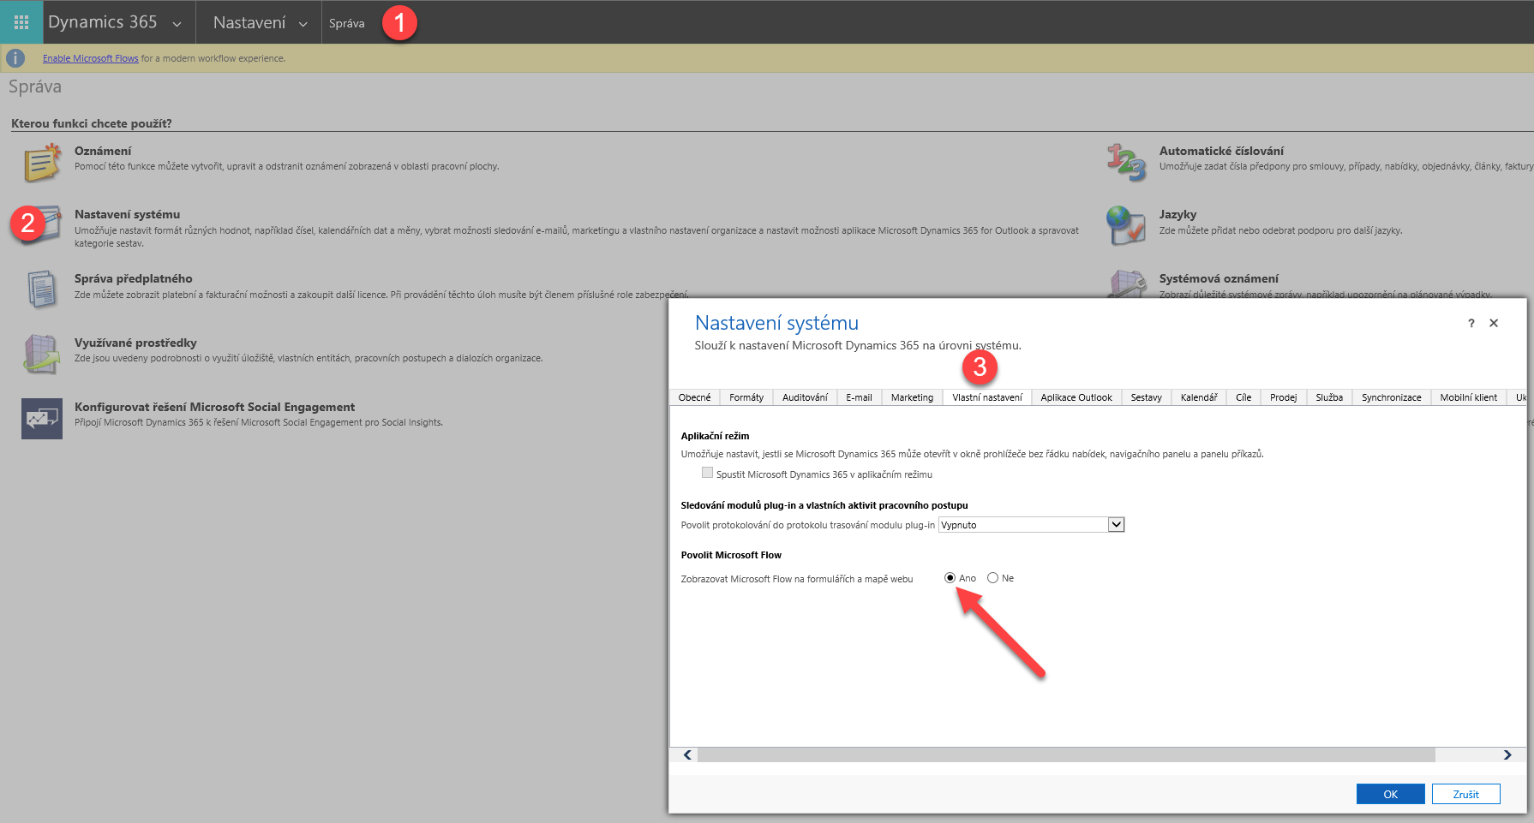
Task: Switch to the Služba tab
Action: 1329,397
